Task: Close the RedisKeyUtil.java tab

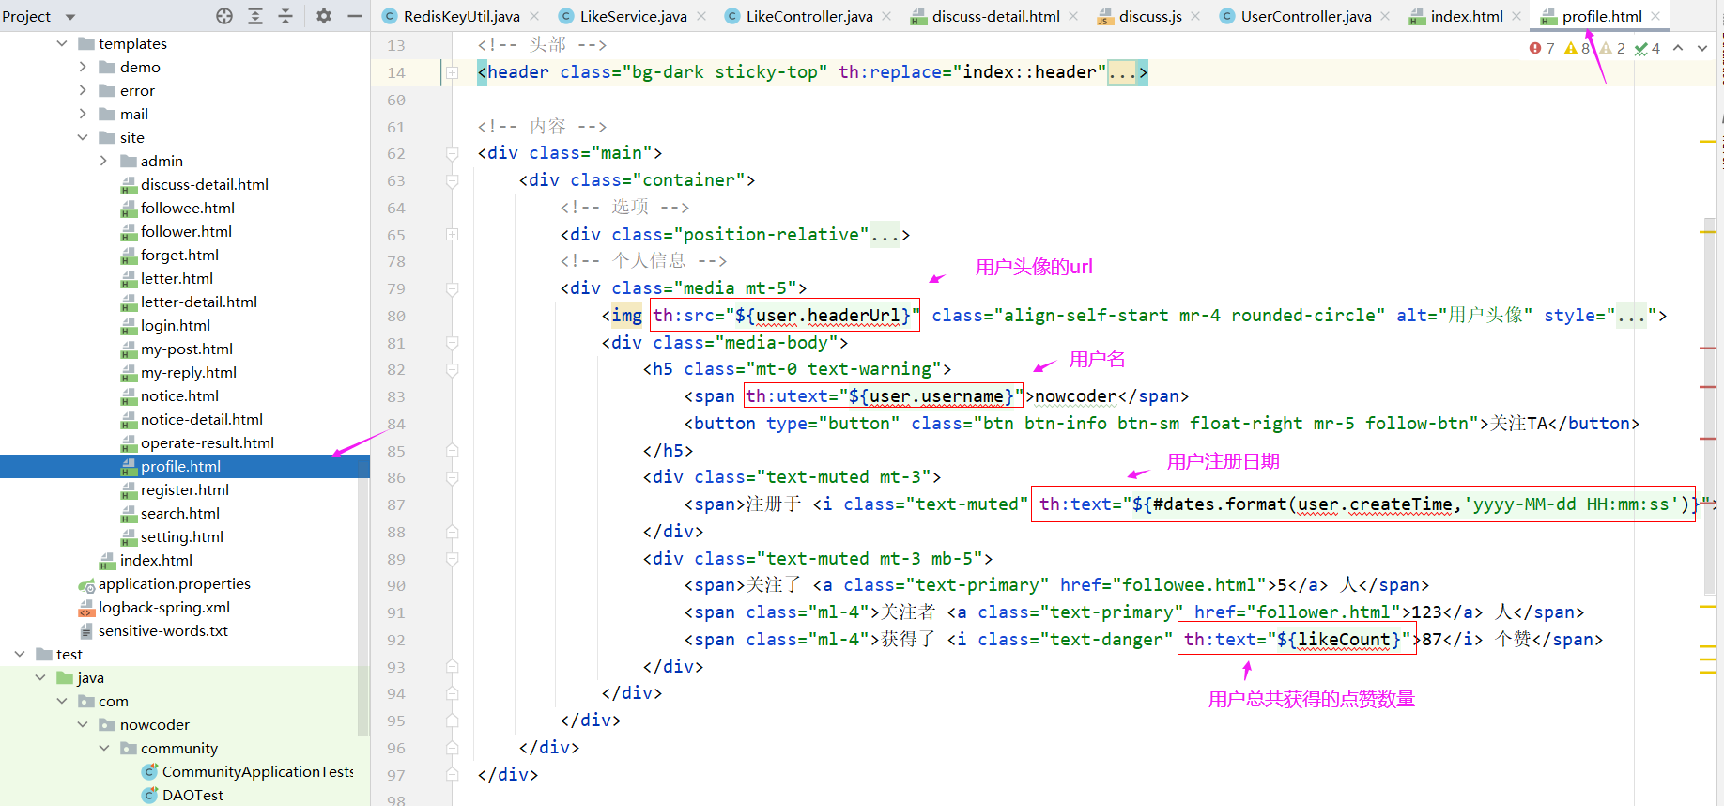Action: 534,16
